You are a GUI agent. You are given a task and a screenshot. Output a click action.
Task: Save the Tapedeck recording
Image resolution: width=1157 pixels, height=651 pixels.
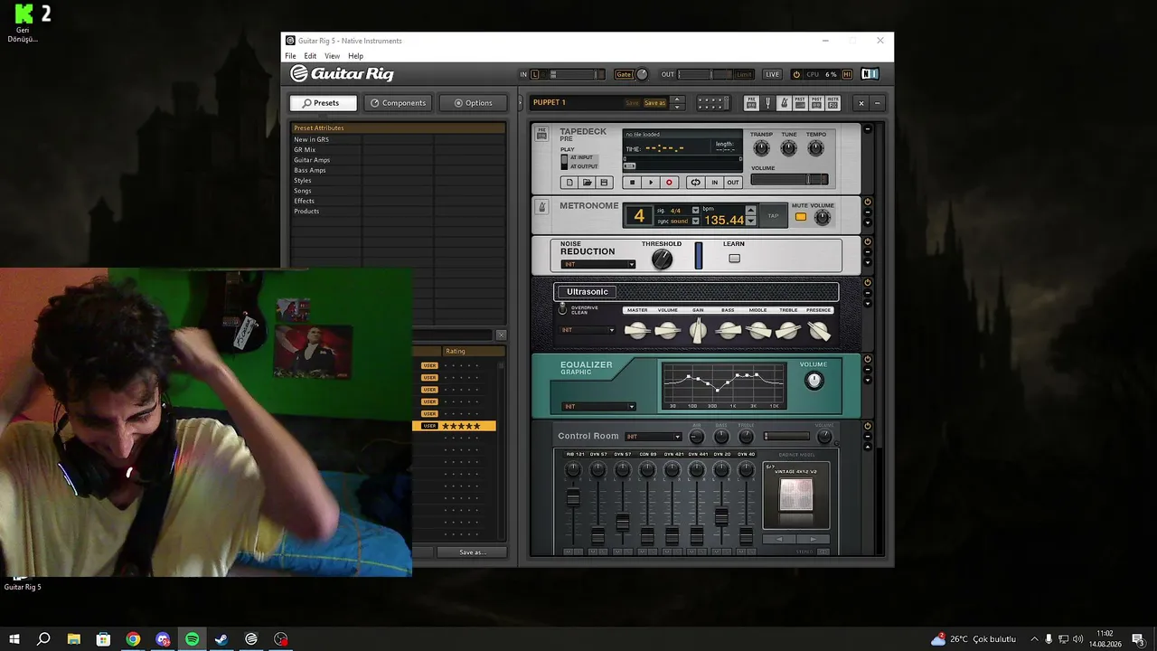pos(604,183)
